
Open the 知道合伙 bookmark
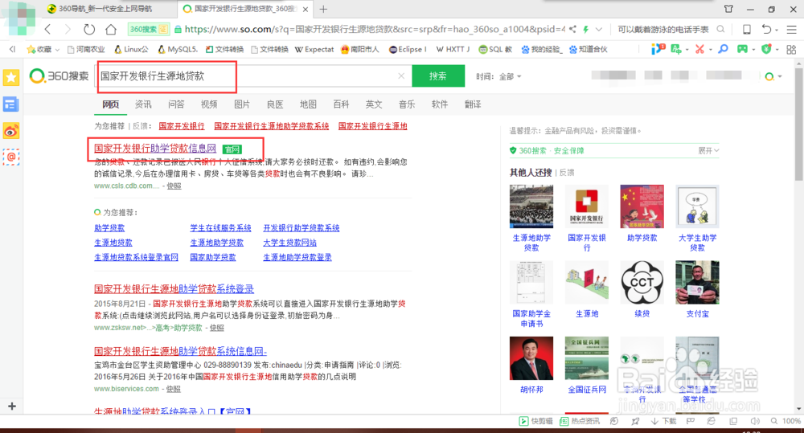589,49
